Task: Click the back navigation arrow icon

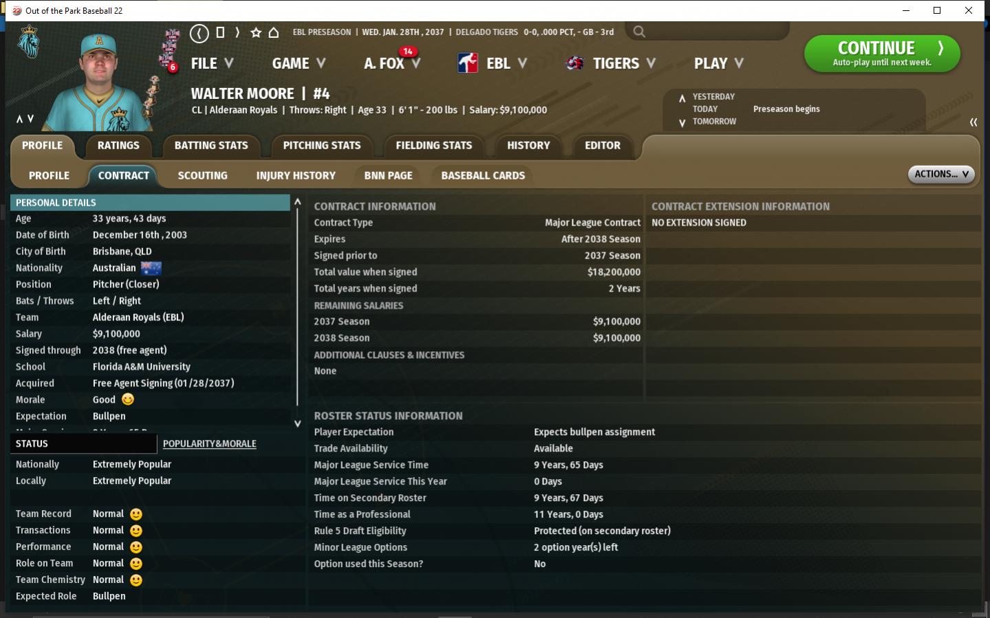Action: (x=199, y=32)
